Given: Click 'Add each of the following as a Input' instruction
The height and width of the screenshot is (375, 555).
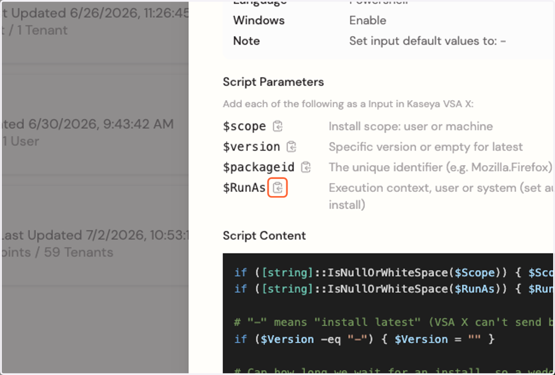Looking at the screenshot, I should 348,104.
